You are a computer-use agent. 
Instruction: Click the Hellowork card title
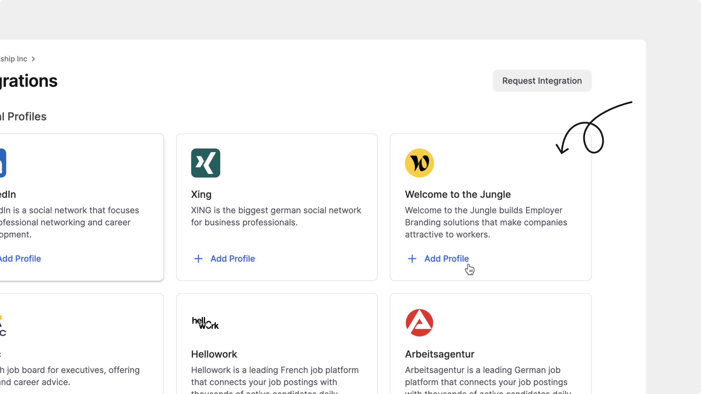(x=214, y=354)
